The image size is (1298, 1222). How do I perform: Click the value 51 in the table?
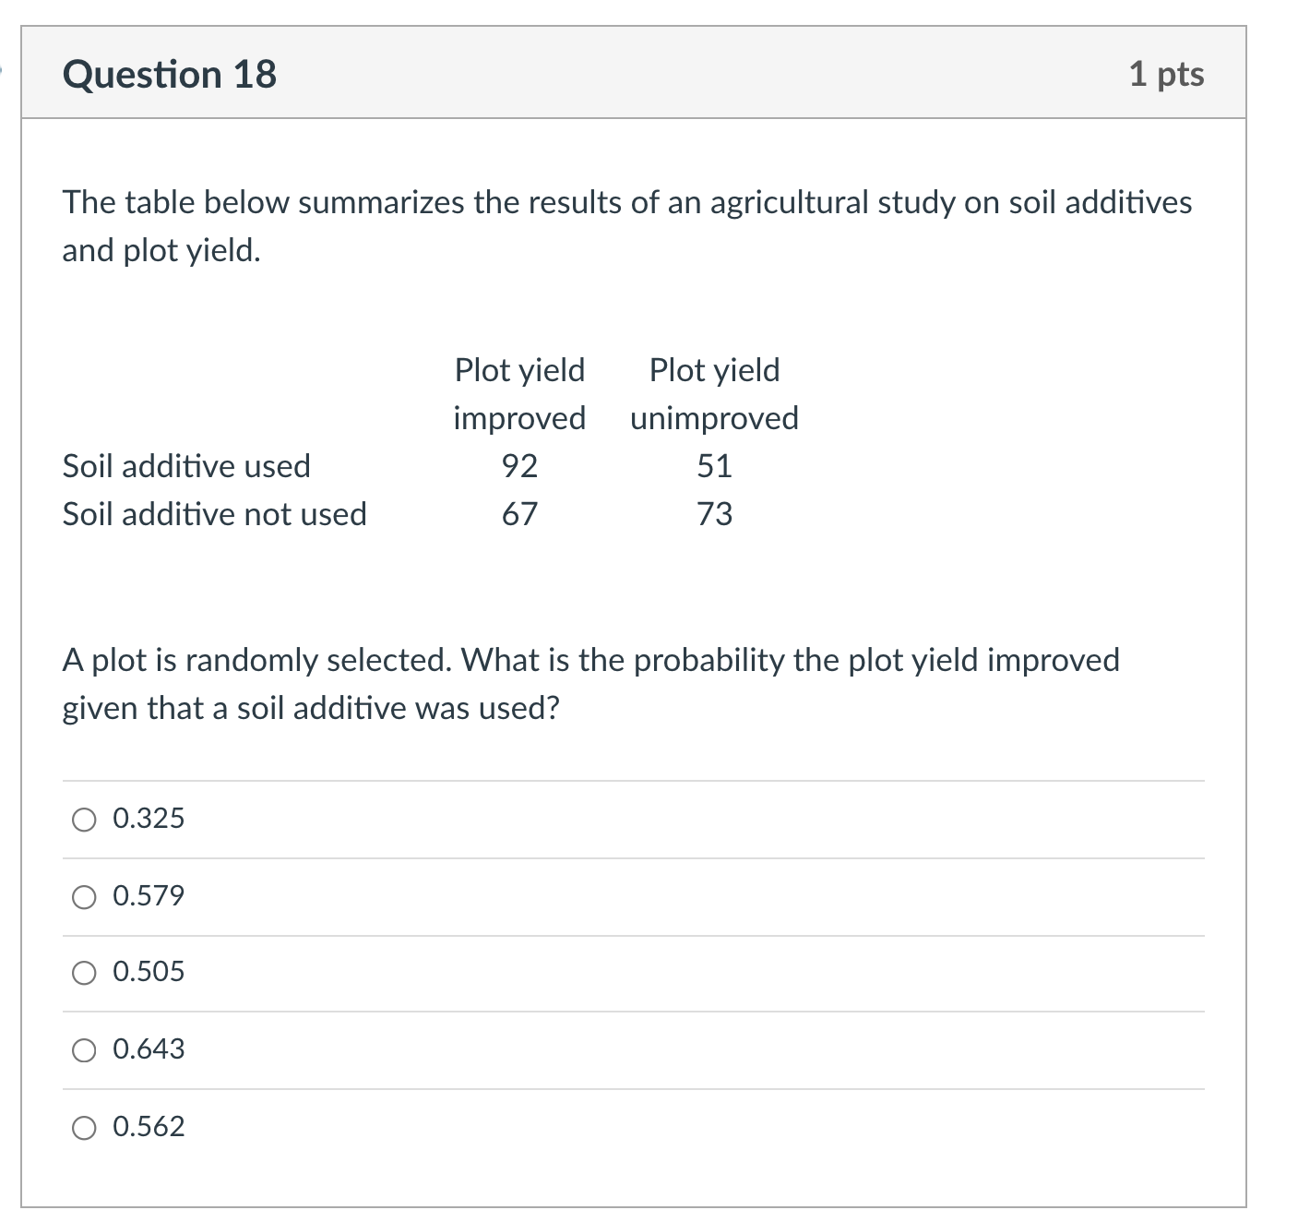tap(716, 466)
